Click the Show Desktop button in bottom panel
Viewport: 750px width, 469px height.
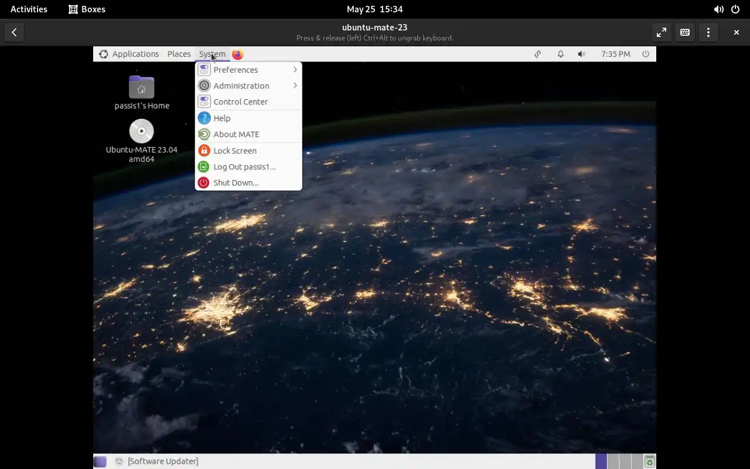coord(100,461)
